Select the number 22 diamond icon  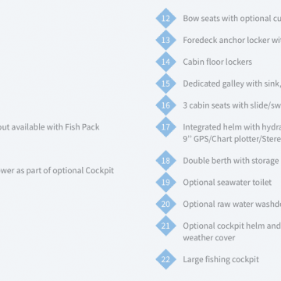pyautogui.click(x=165, y=259)
